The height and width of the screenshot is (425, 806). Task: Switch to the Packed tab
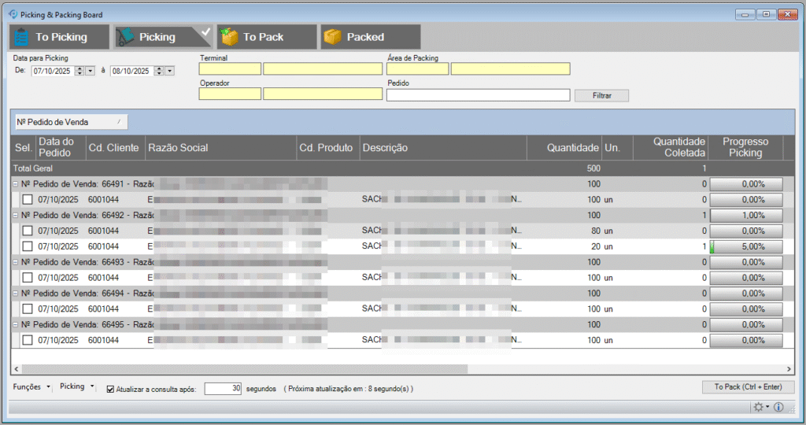pos(370,37)
